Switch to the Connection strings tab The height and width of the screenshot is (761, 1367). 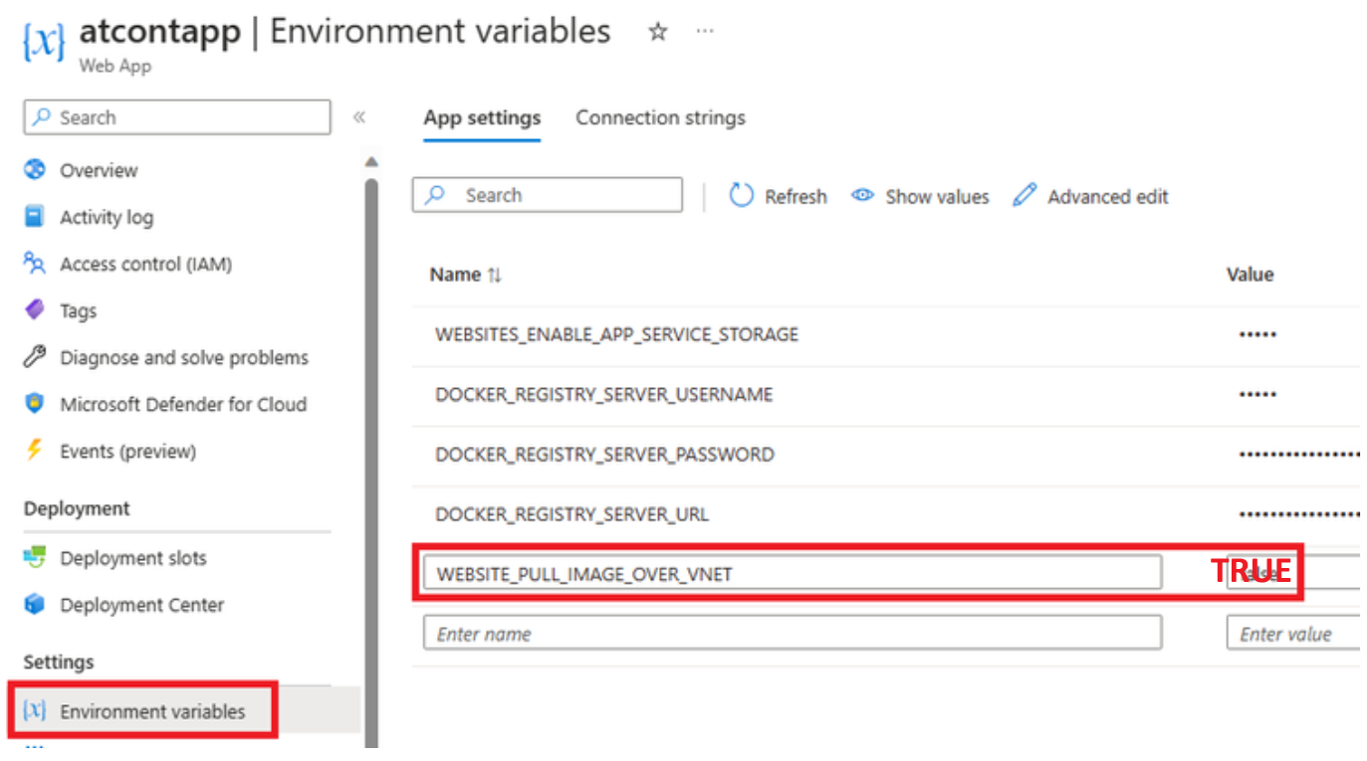[660, 118]
